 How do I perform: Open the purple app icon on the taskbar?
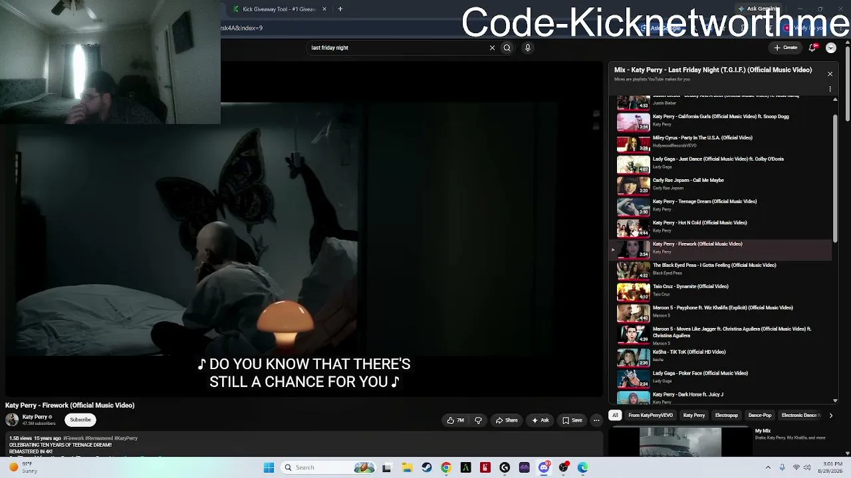(525, 467)
